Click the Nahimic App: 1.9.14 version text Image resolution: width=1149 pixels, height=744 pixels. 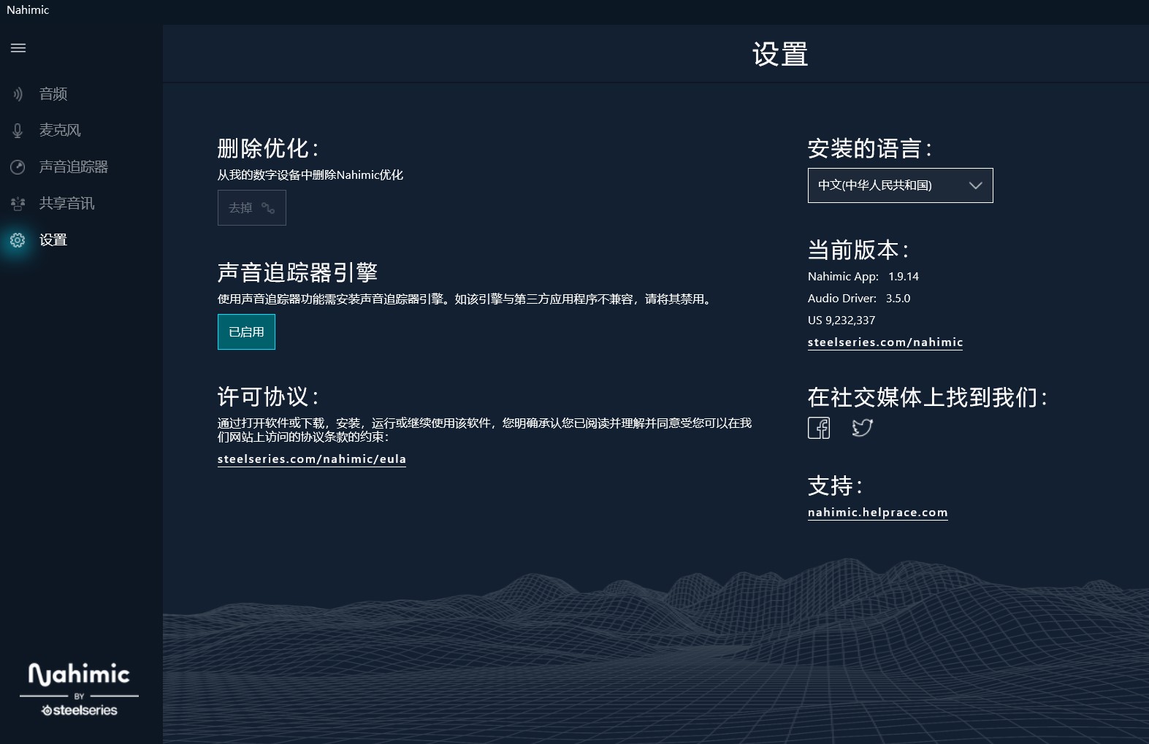[863, 277]
